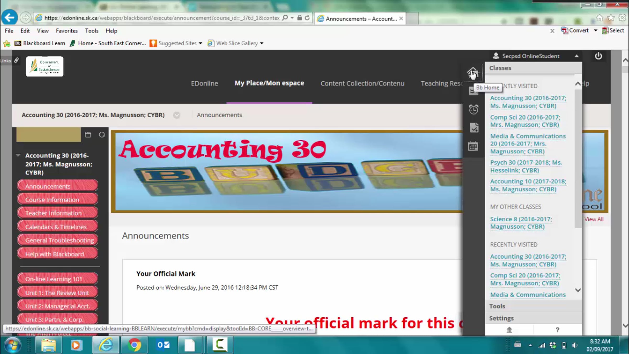This screenshot has width=629, height=354.
Task: Launch Camtasia from the taskbar
Action: (220, 345)
